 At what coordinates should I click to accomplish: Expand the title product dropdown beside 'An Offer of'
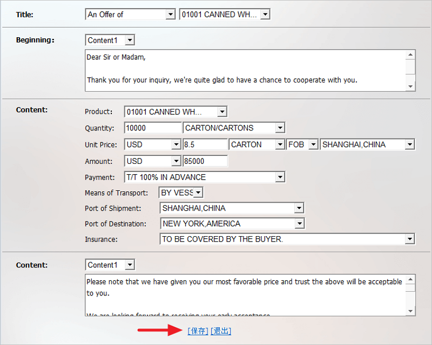(x=225, y=15)
